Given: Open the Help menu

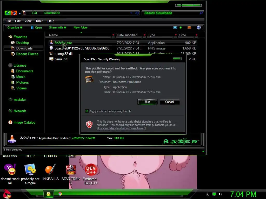Looking at the screenshot, I should coord(51,21).
